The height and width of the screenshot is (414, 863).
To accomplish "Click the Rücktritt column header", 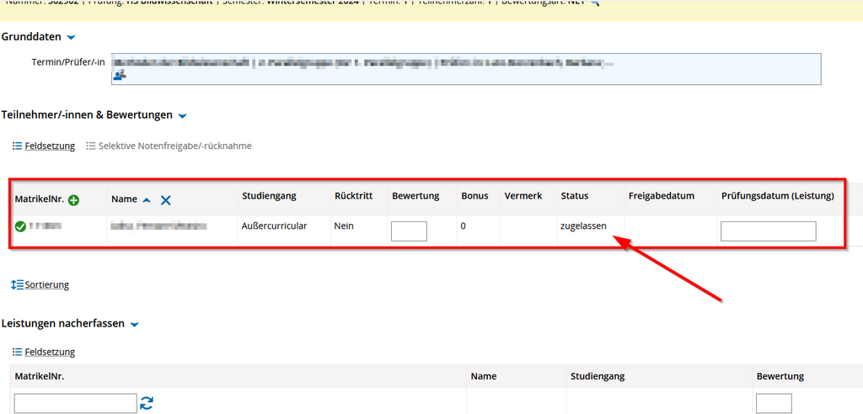I will pyautogui.click(x=354, y=196).
